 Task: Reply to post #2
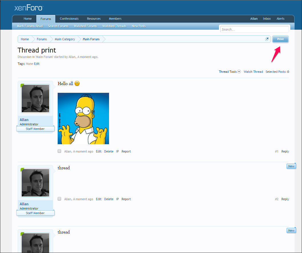285,199
